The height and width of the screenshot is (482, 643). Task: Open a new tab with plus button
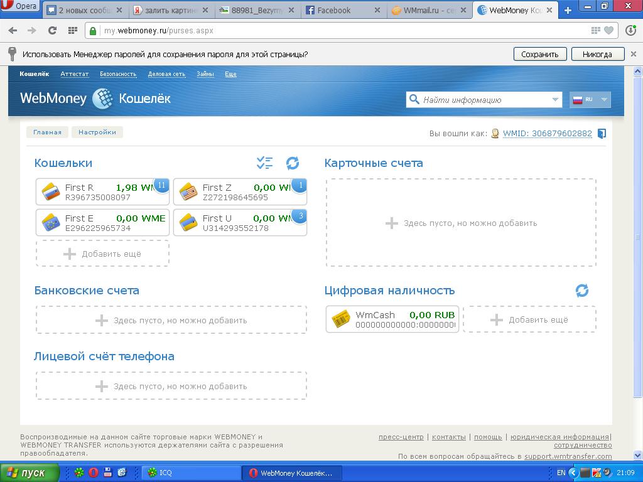(568, 10)
